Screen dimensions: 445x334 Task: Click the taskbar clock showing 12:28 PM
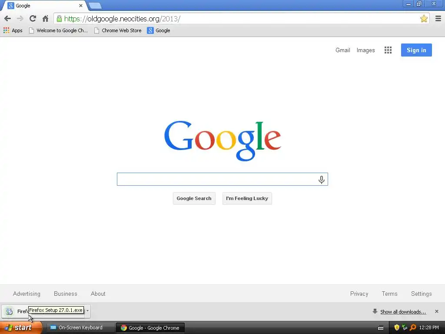click(x=429, y=328)
